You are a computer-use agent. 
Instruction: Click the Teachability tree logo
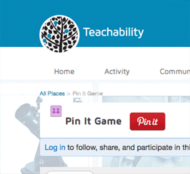click(x=59, y=34)
